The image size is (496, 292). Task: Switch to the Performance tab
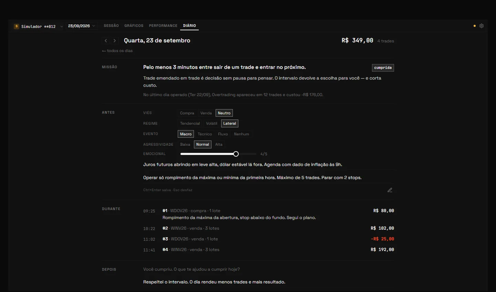point(163,26)
